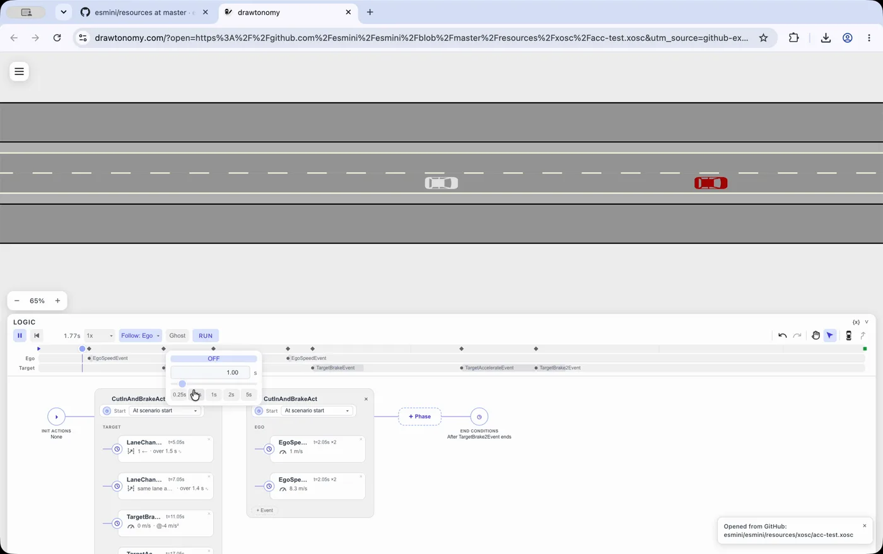Open the tab search dropdown arrow
883x554 pixels.
(63, 12)
